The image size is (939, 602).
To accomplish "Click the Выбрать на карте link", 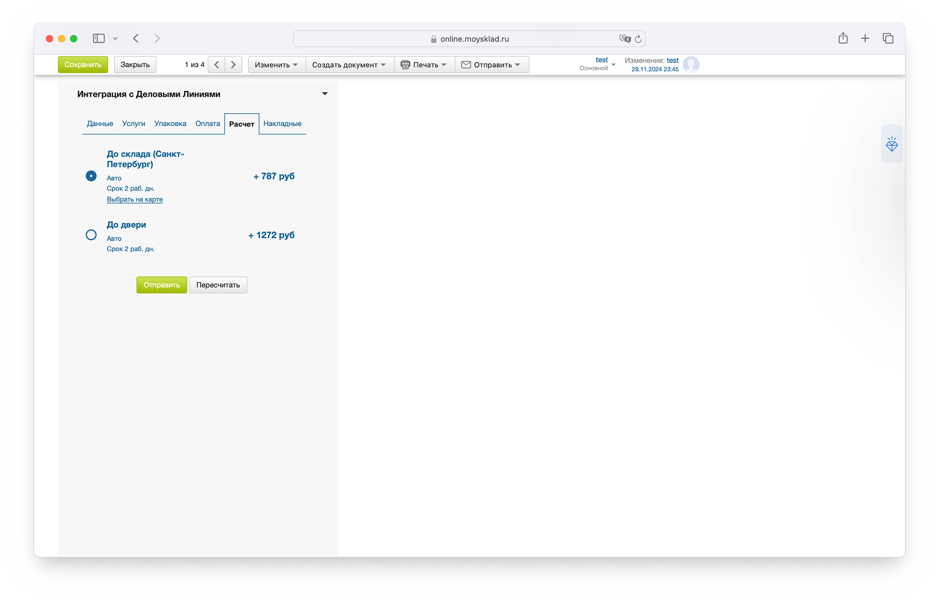I will [x=135, y=199].
